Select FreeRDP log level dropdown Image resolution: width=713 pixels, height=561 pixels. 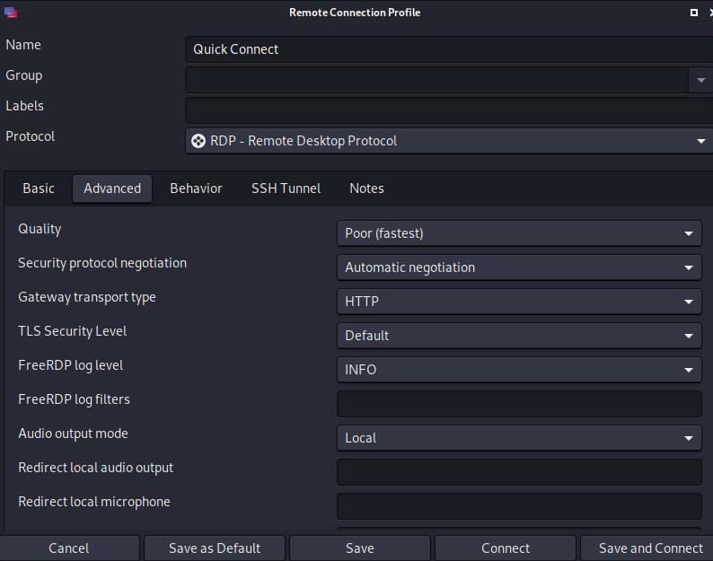(518, 370)
